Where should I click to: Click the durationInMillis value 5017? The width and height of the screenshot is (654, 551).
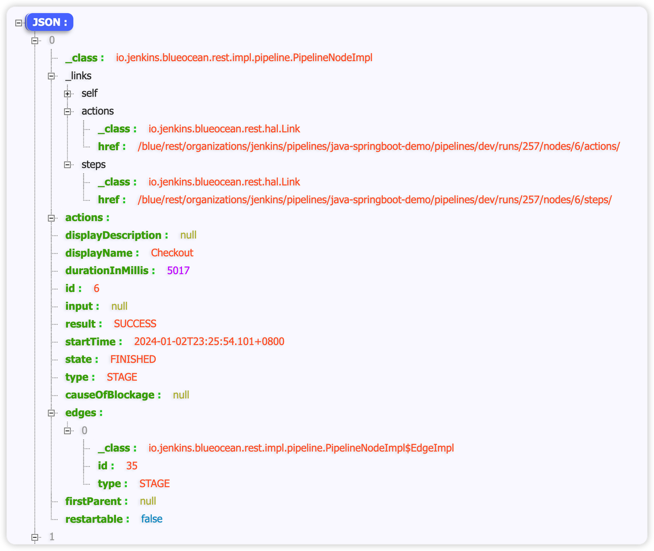click(178, 271)
